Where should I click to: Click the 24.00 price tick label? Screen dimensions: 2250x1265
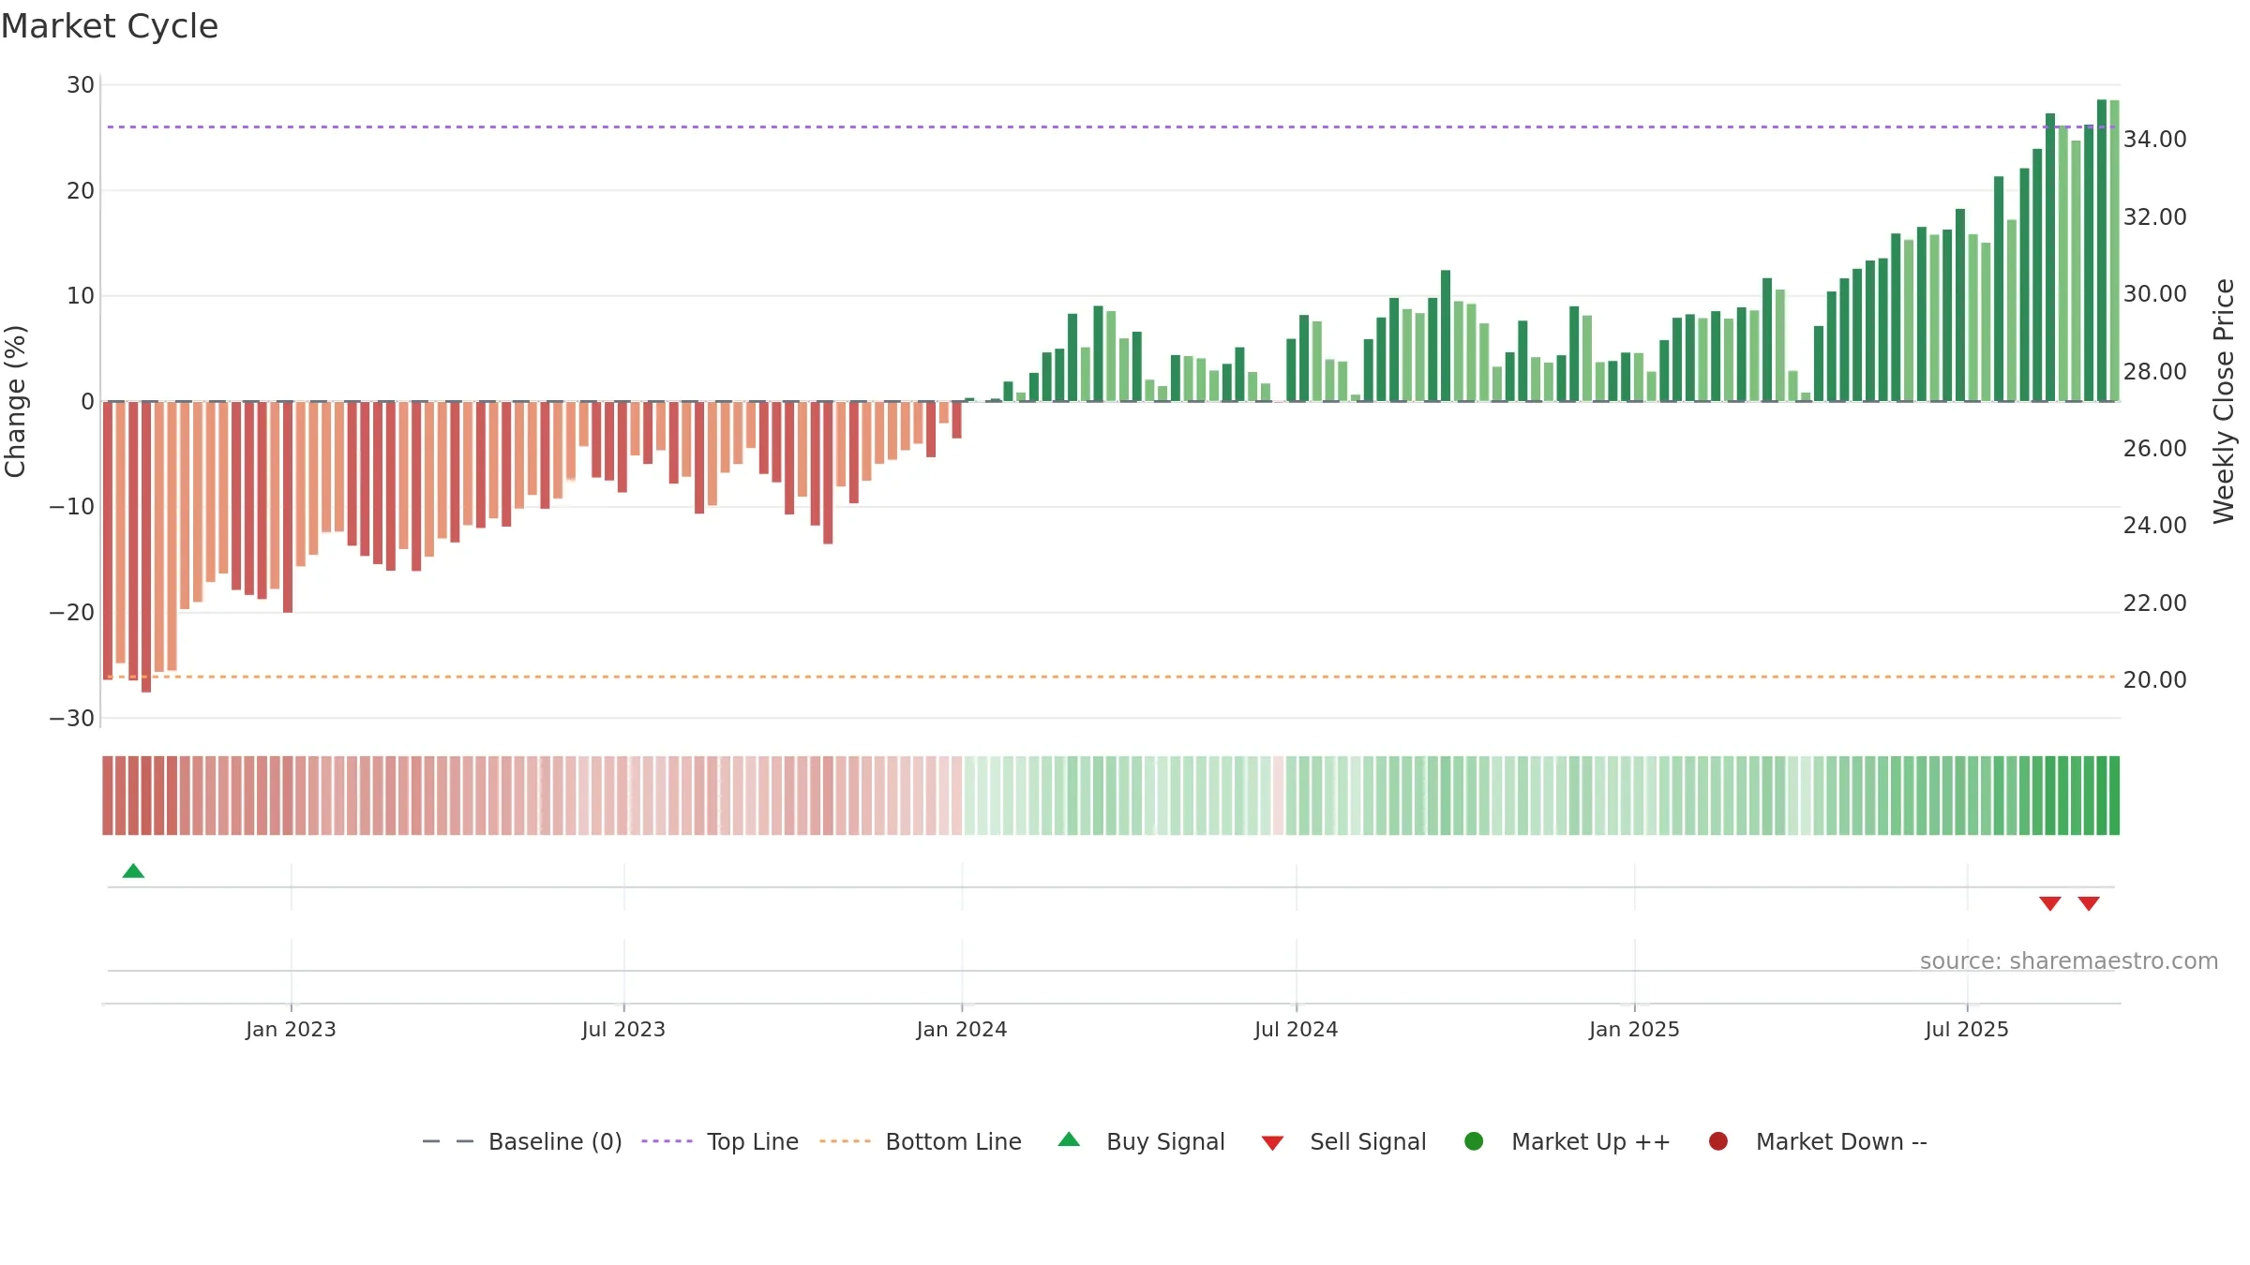(x=2155, y=526)
